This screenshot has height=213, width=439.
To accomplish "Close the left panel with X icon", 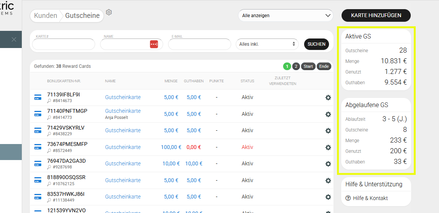I will 14,39.
